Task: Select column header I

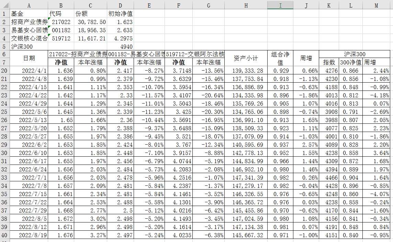Action: pyautogui.click(x=280, y=5)
